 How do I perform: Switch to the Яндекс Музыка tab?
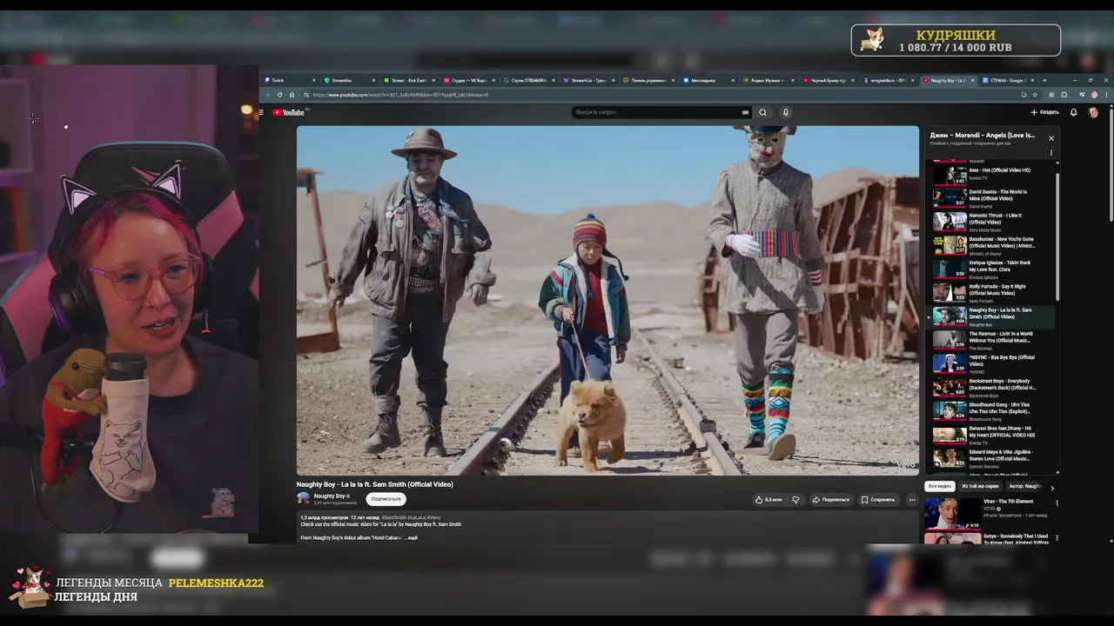tap(769, 80)
